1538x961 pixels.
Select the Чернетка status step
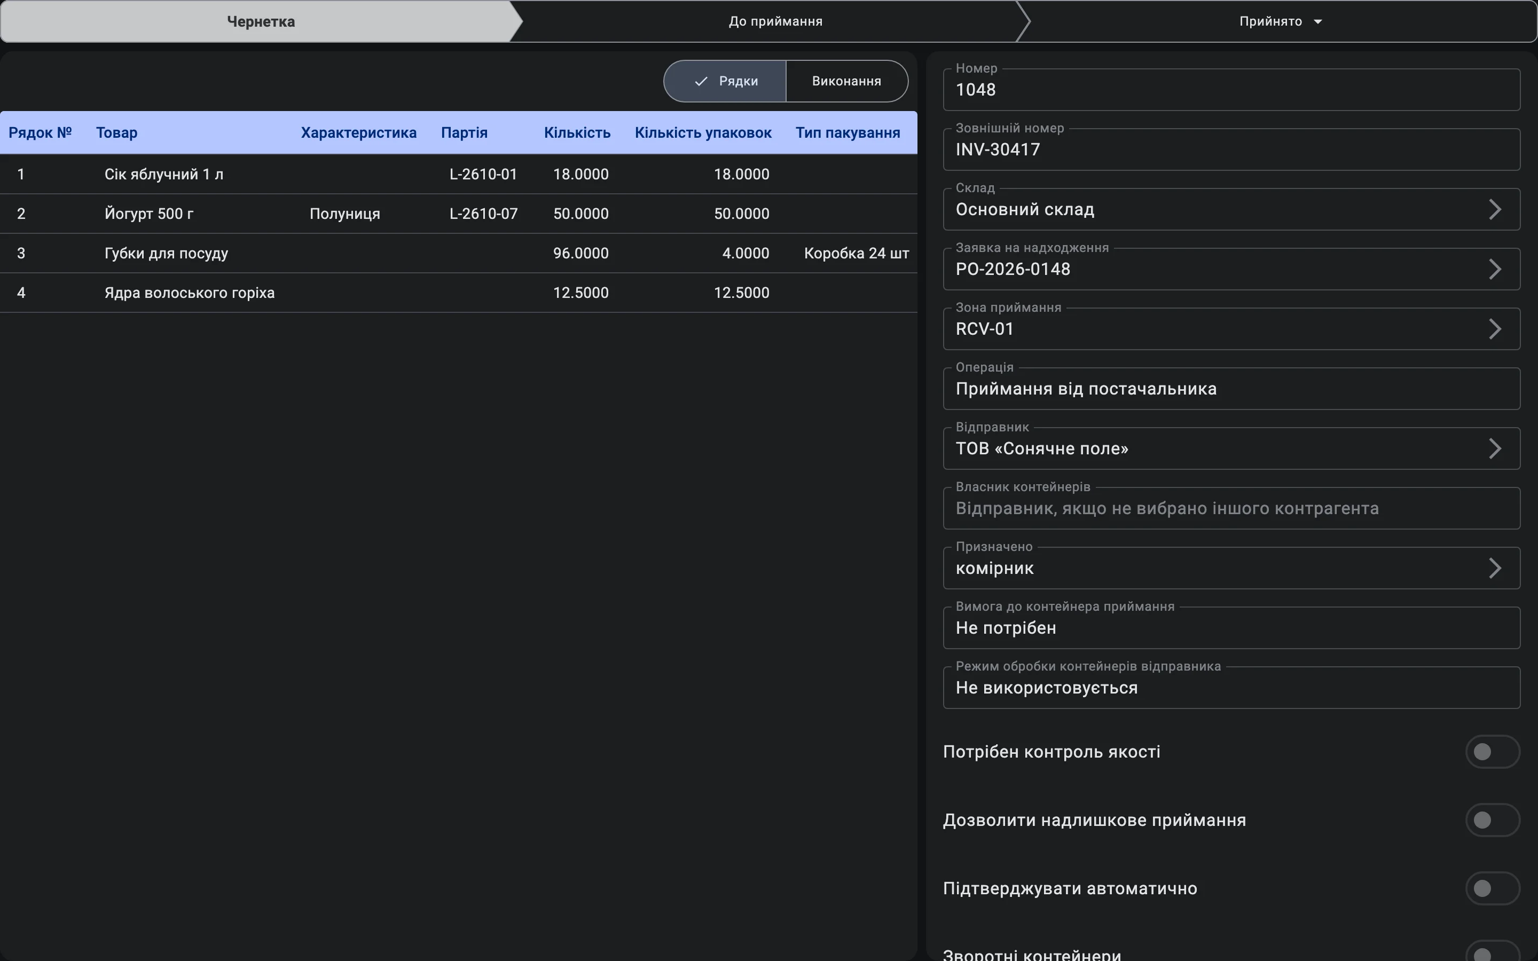click(x=261, y=21)
